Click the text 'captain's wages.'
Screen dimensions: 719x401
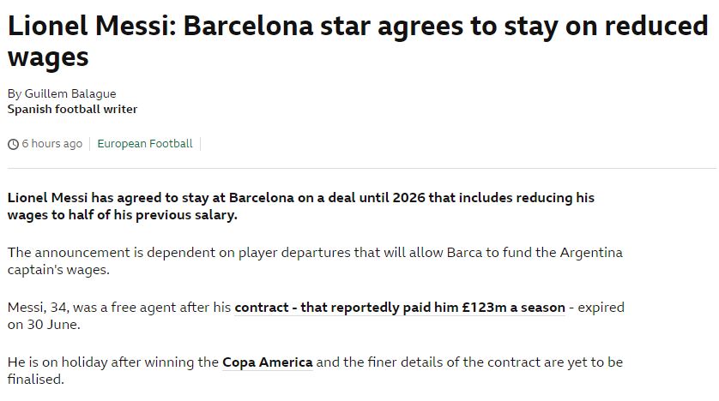(x=59, y=270)
